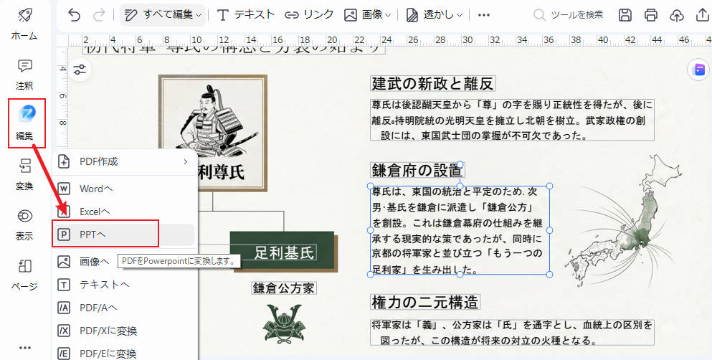Open the 表示 view sidebar tool
Viewport: 712px width, 360px height.
point(24,224)
